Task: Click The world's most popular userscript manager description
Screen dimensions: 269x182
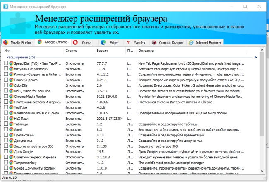Action: (171, 163)
